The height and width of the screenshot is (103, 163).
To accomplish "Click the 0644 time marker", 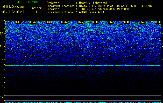I will [x=64, y=22].
